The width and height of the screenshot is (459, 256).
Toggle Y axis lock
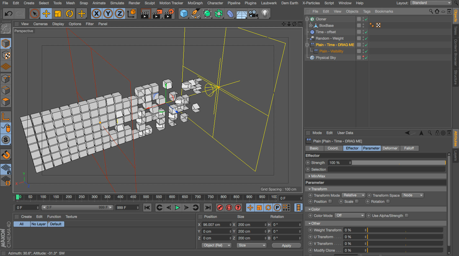pyautogui.click(x=108, y=13)
